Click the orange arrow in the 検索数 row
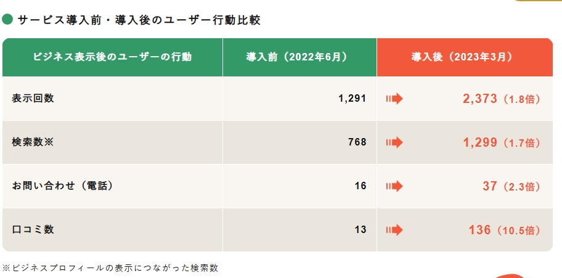This screenshot has width=562, height=278. click(394, 142)
